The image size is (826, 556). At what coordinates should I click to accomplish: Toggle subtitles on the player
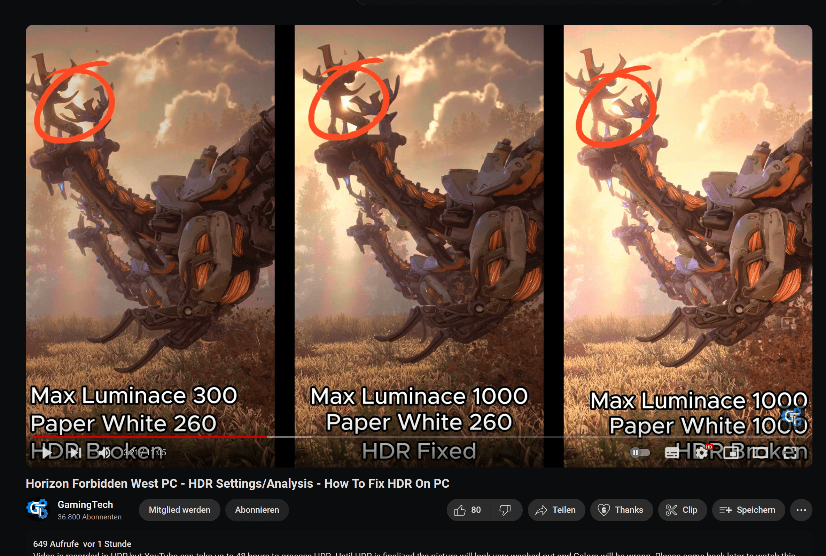pyautogui.click(x=672, y=453)
